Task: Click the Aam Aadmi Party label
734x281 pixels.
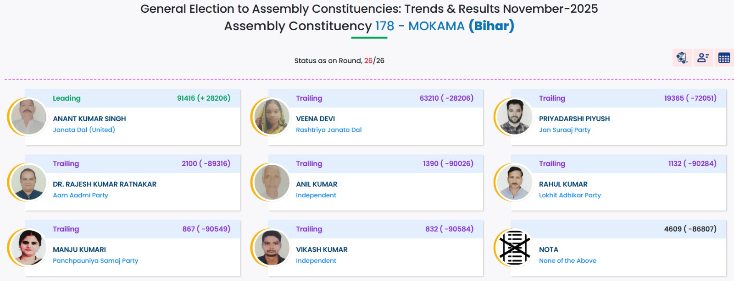Action: tap(80, 195)
